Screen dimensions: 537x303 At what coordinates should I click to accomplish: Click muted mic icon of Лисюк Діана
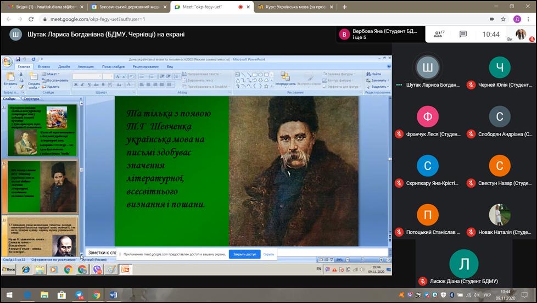click(423, 281)
